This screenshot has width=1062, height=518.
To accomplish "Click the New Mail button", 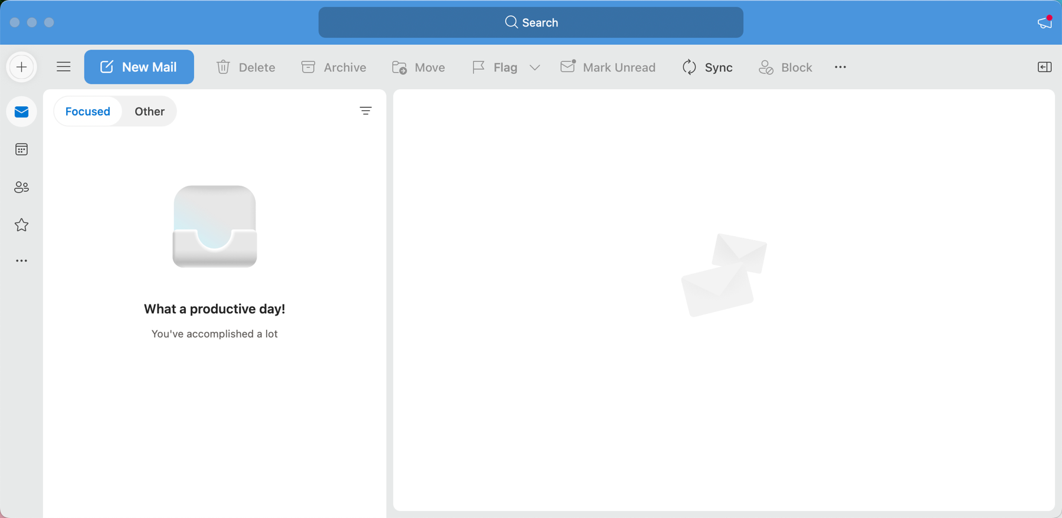I will [x=139, y=67].
